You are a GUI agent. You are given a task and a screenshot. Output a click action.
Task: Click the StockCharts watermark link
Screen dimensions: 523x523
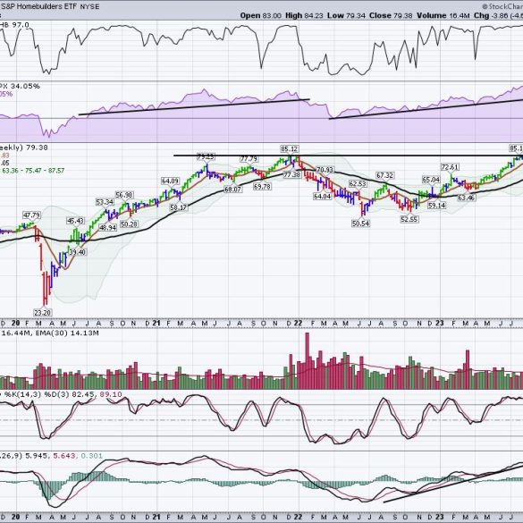tap(502, 6)
